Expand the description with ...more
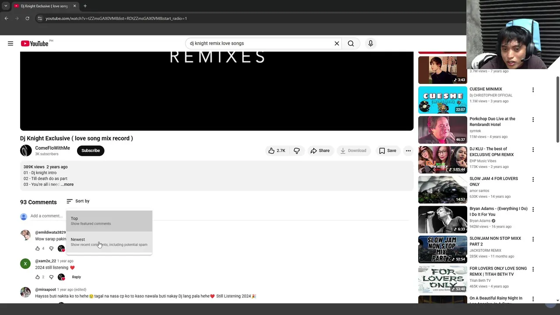560x315 pixels. click(67, 184)
